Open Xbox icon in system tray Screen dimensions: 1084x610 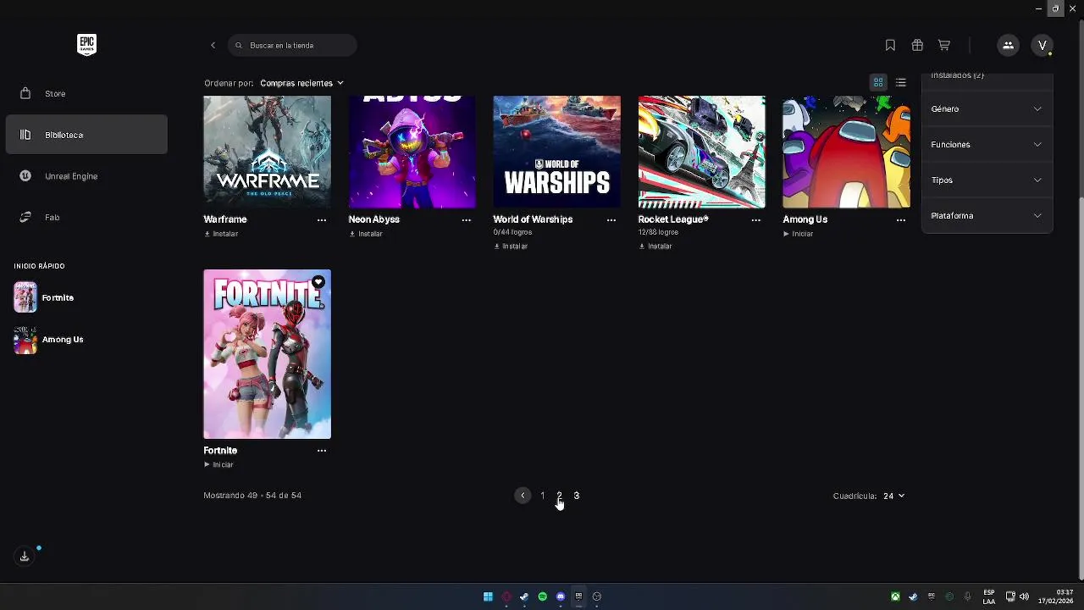[895, 596]
